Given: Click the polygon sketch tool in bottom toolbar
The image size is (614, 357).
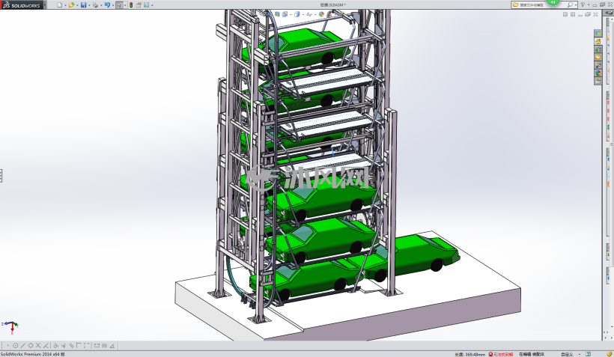Looking at the screenshot, I should [x=31, y=345].
